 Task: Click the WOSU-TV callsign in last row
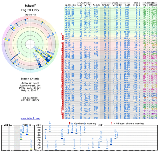click(x=70, y=118)
